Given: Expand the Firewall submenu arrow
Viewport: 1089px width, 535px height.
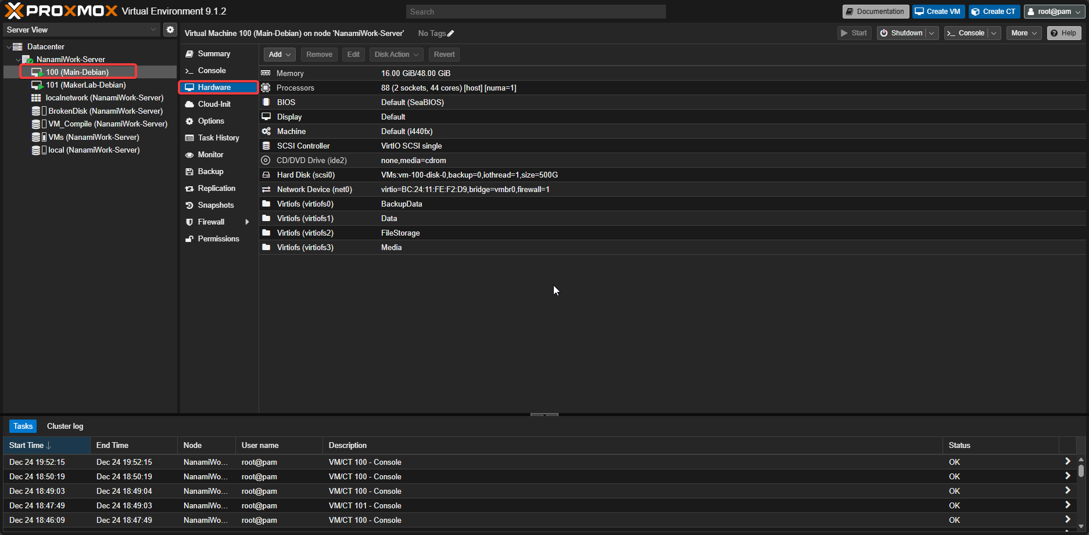Looking at the screenshot, I should (x=247, y=222).
